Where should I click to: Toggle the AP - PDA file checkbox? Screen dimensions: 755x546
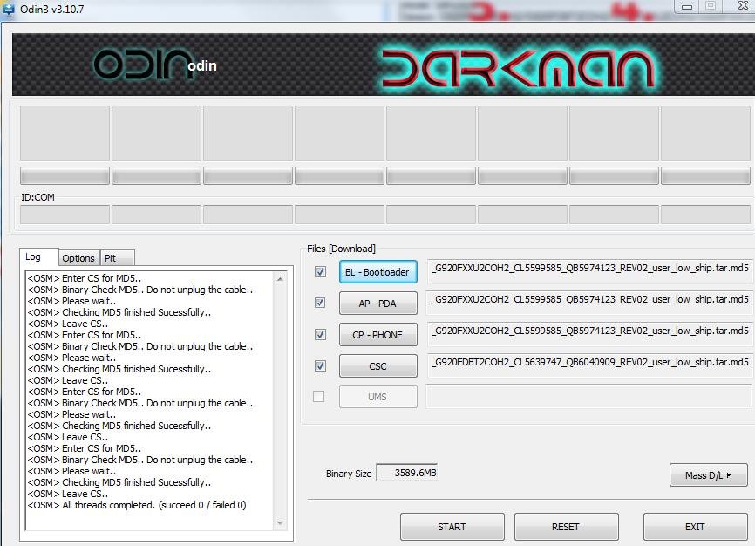[x=320, y=303]
